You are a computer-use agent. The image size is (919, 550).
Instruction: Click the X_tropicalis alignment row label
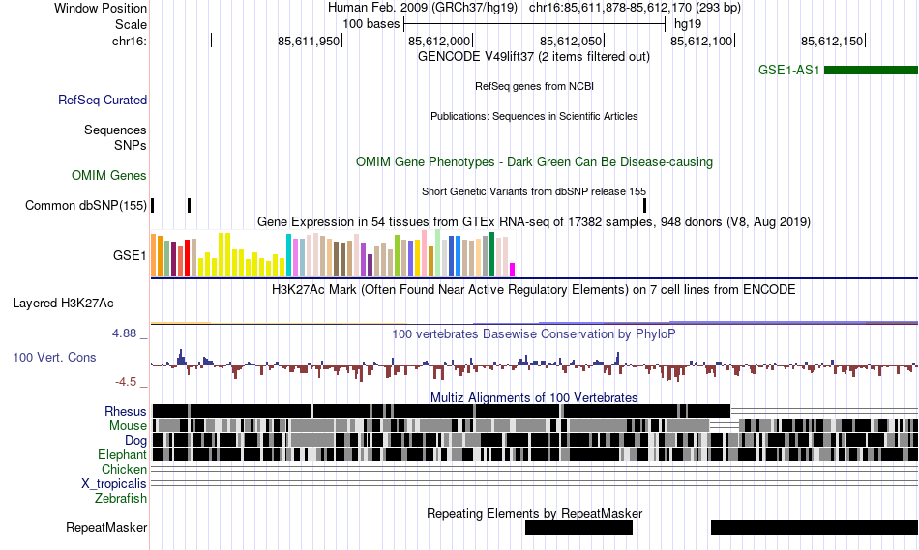[114, 484]
